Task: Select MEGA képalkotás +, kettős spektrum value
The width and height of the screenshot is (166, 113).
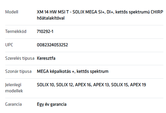Action: point(73,71)
